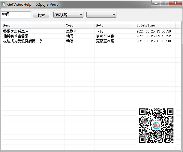Sort by the Name column header

point(33,25)
